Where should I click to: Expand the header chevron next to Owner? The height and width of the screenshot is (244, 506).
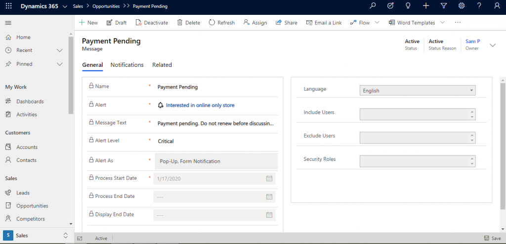click(493, 45)
